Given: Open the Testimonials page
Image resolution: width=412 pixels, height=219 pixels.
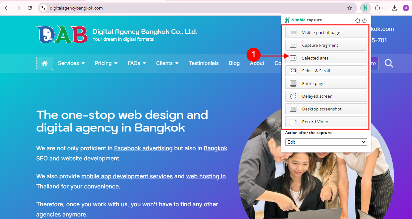Looking at the screenshot, I should tap(204, 63).
